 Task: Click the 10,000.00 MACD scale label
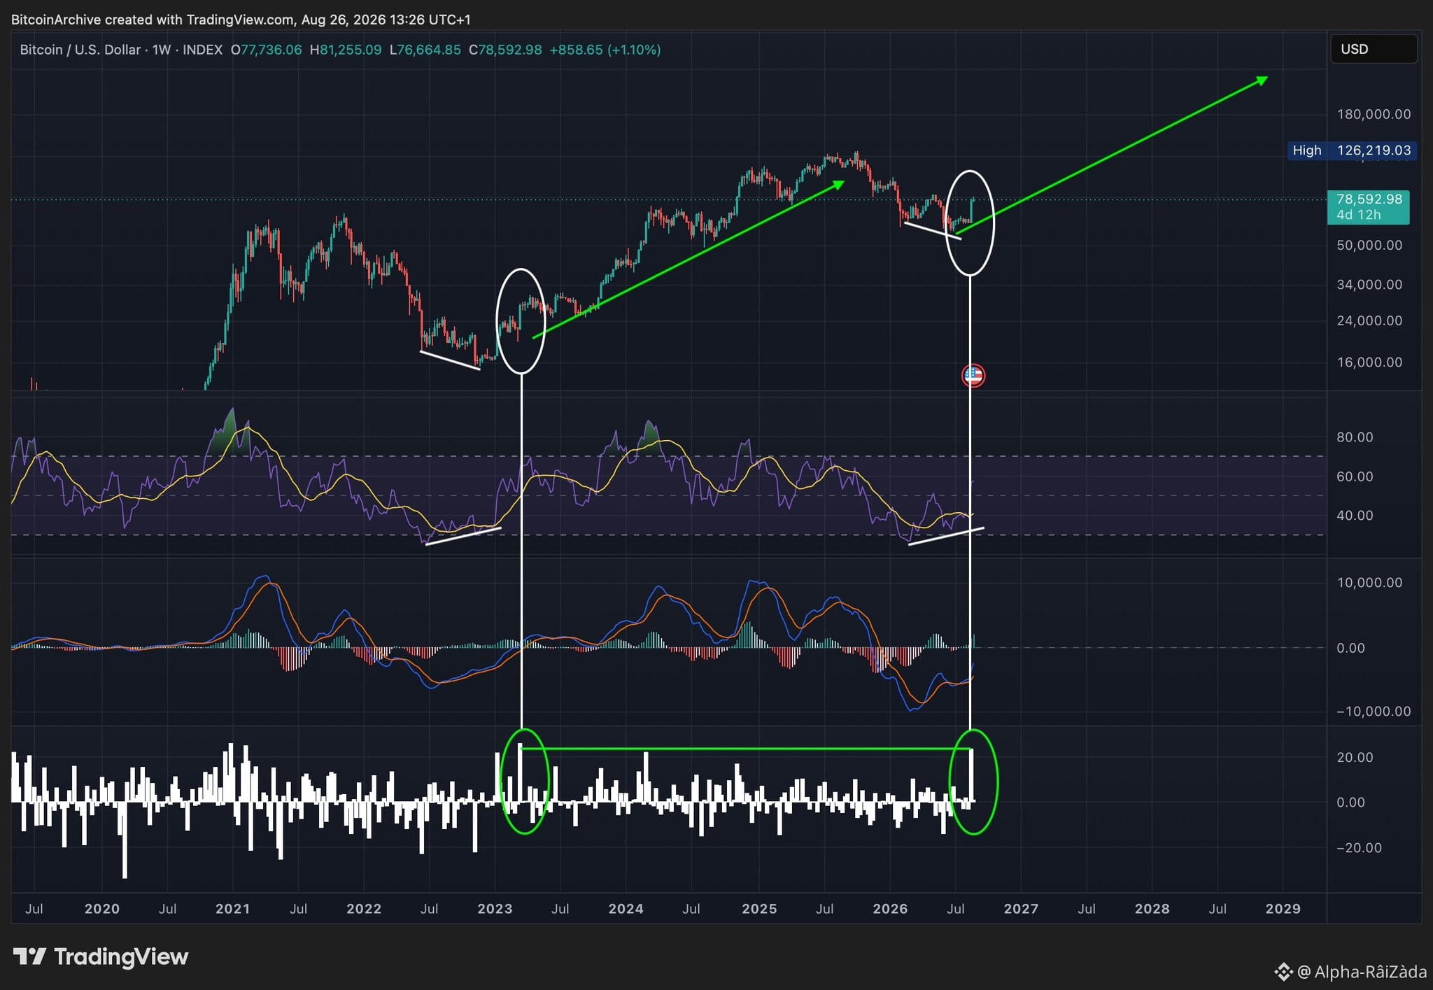coord(1369,583)
